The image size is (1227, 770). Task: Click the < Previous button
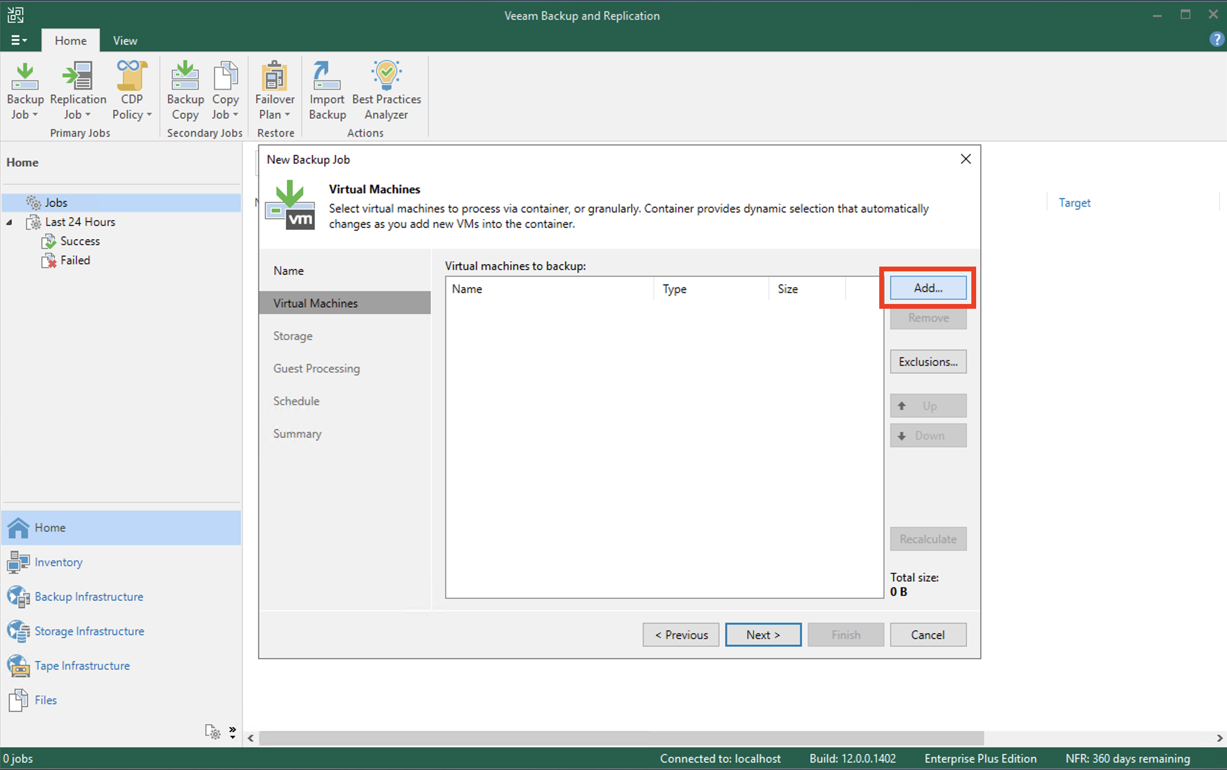click(681, 634)
